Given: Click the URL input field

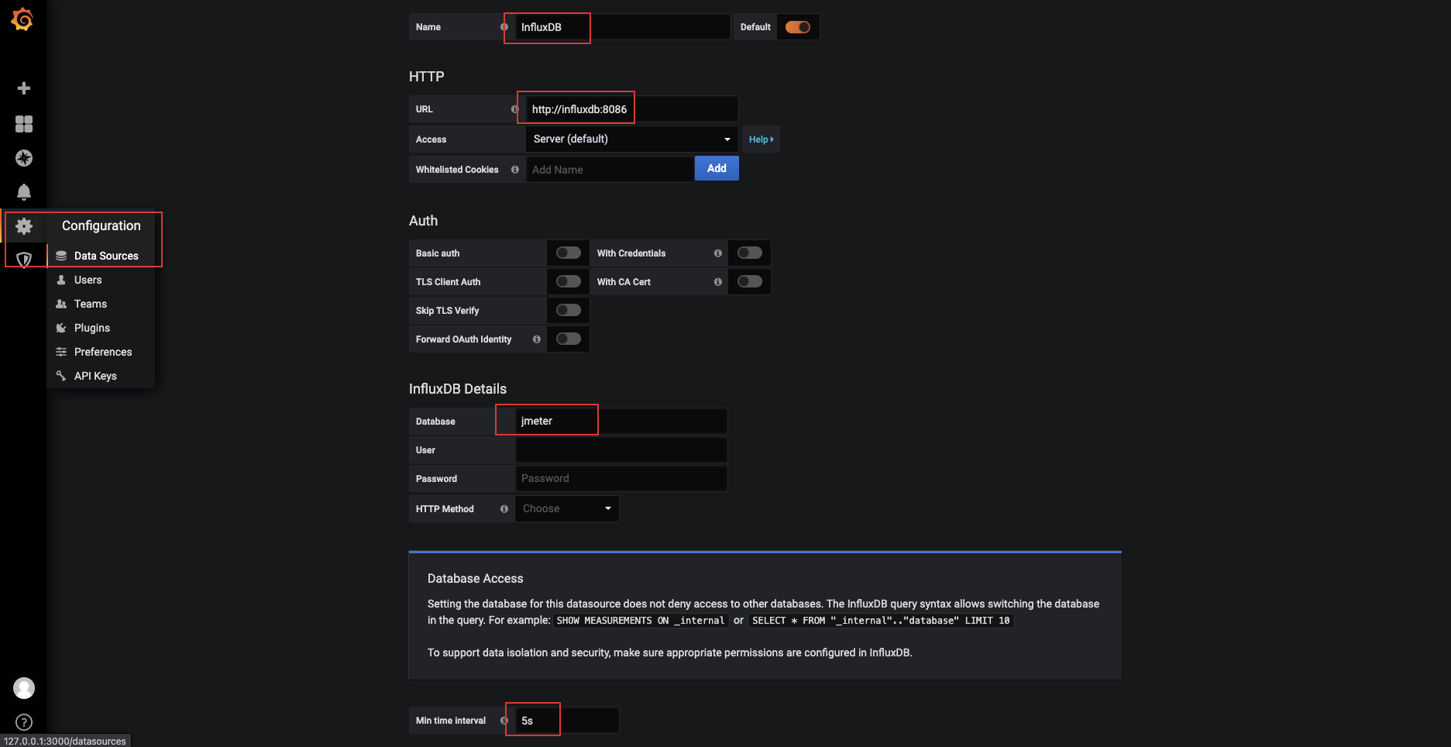Looking at the screenshot, I should point(631,109).
